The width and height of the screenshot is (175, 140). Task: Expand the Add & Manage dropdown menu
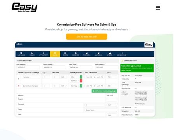click(122, 54)
